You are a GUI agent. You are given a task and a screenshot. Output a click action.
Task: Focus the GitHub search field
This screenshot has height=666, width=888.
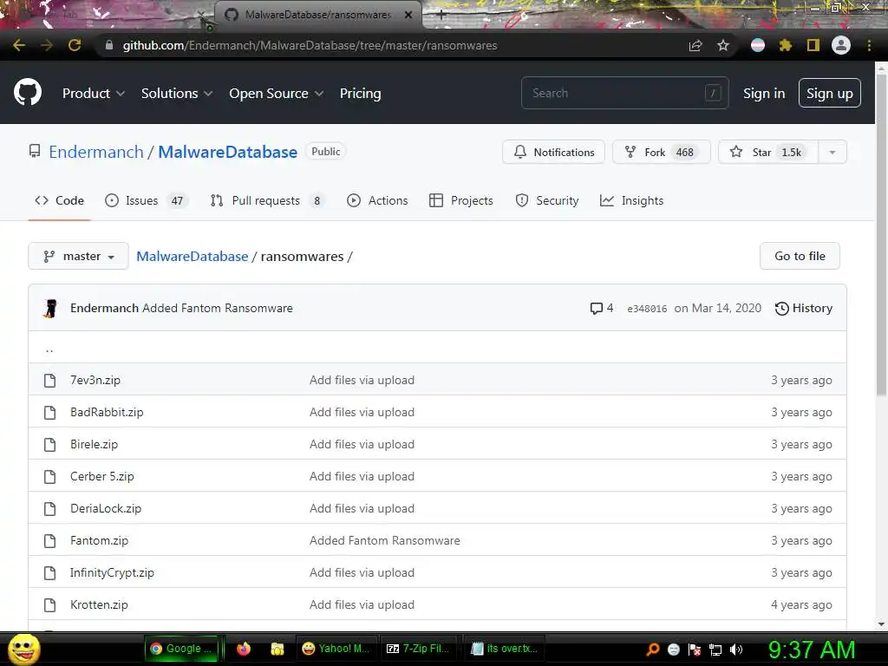coord(624,93)
